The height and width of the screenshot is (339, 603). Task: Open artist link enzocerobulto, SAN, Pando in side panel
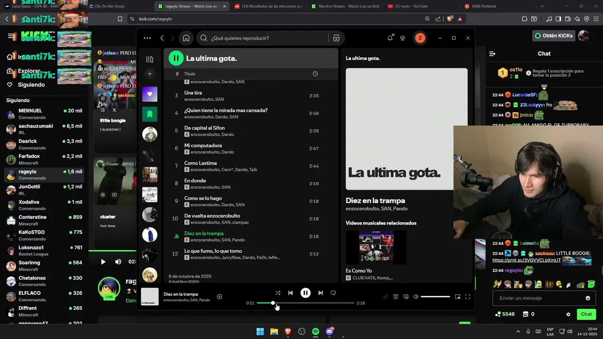[376, 209]
